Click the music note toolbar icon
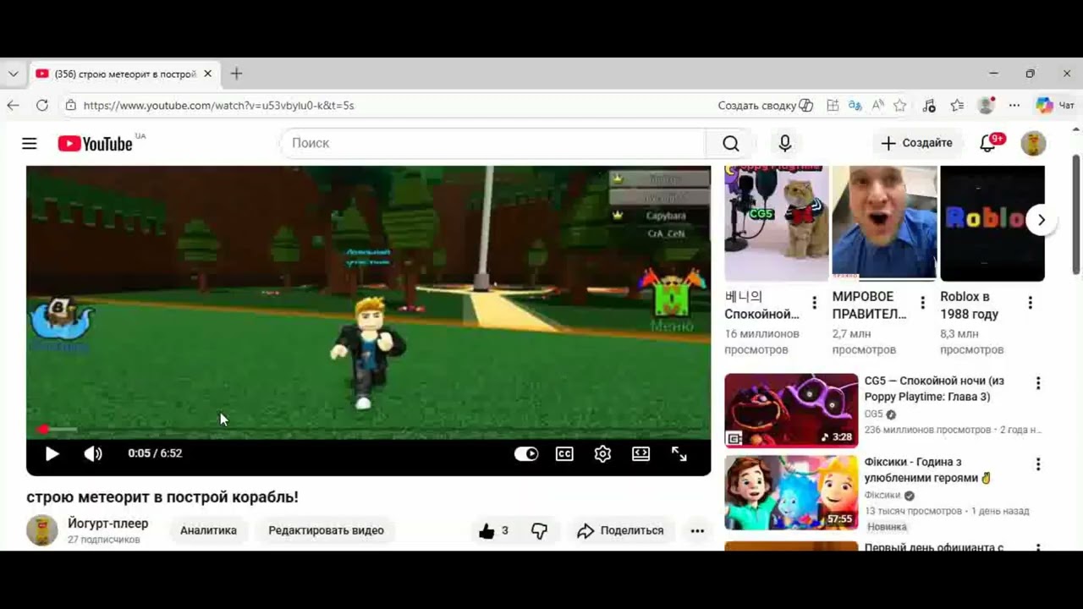This screenshot has width=1083, height=609. coord(929,106)
